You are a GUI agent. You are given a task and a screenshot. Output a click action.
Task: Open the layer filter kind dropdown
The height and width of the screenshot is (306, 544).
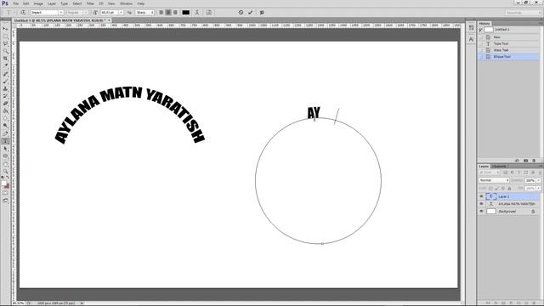coord(490,173)
